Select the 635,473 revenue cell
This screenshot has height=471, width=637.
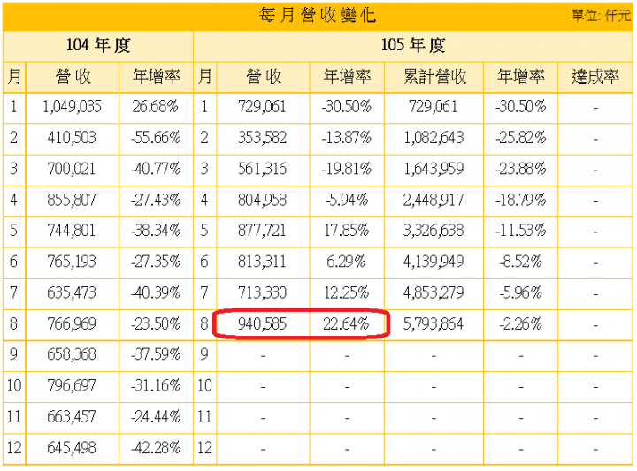point(73,293)
